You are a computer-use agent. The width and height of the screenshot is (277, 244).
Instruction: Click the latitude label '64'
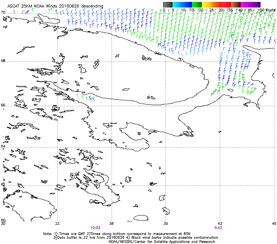tap(3, 146)
